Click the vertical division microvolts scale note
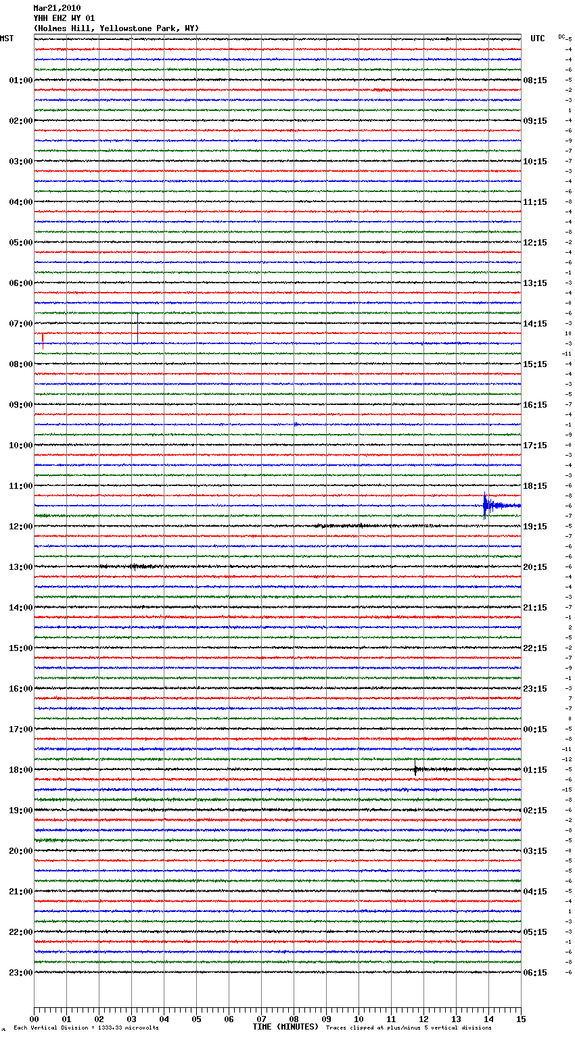The image size is (575, 1037). point(87,1028)
